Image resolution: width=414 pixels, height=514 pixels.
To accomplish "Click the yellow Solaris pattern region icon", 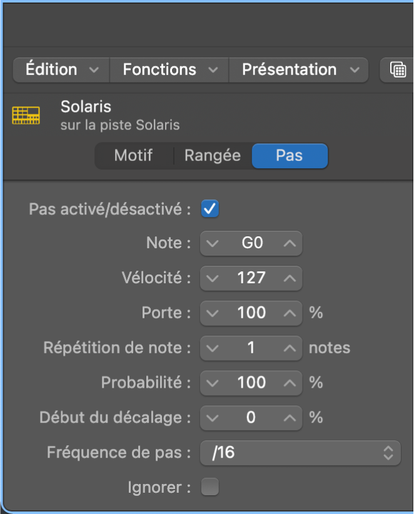I will (x=26, y=115).
